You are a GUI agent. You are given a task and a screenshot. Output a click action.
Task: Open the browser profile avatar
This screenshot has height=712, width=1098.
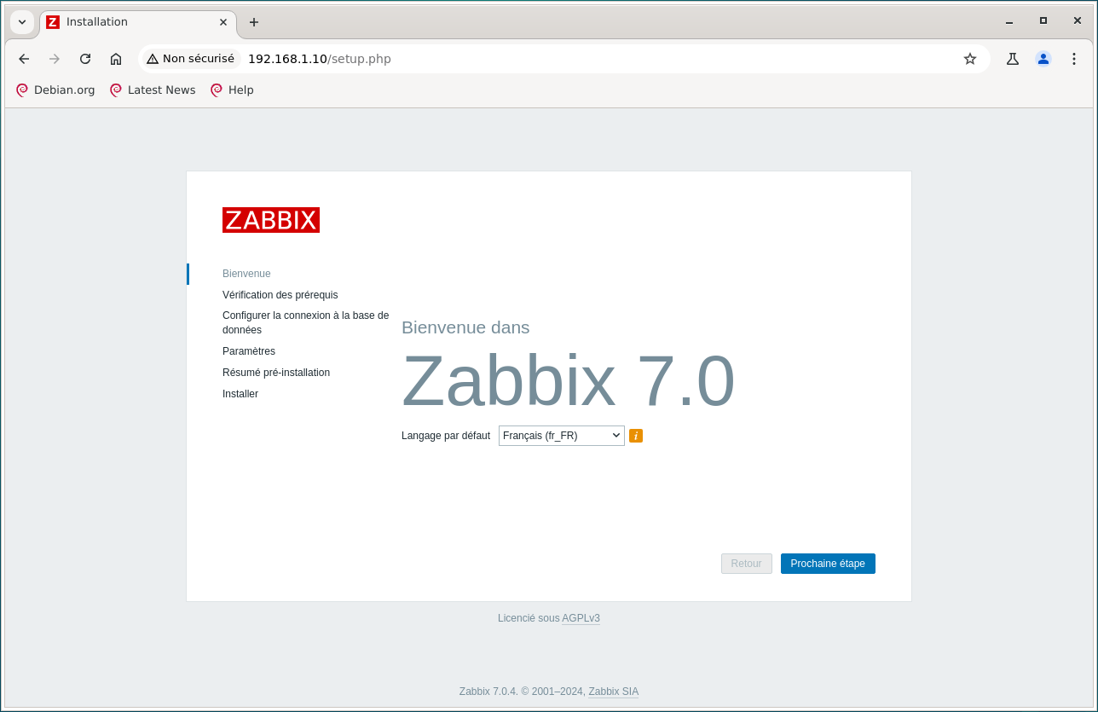point(1043,59)
